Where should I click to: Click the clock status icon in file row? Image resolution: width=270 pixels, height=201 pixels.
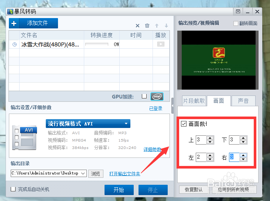[x=15, y=44]
